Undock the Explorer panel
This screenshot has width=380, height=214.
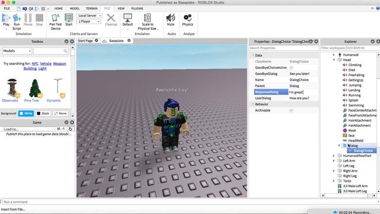pos(373,42)
